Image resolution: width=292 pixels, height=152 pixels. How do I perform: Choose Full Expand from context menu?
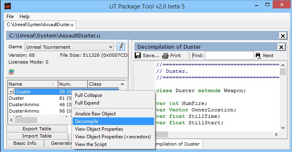113,103
